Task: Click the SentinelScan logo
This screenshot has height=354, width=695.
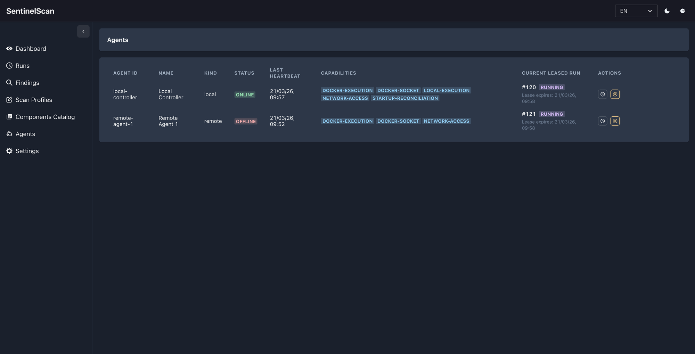Action: (30, 11)
